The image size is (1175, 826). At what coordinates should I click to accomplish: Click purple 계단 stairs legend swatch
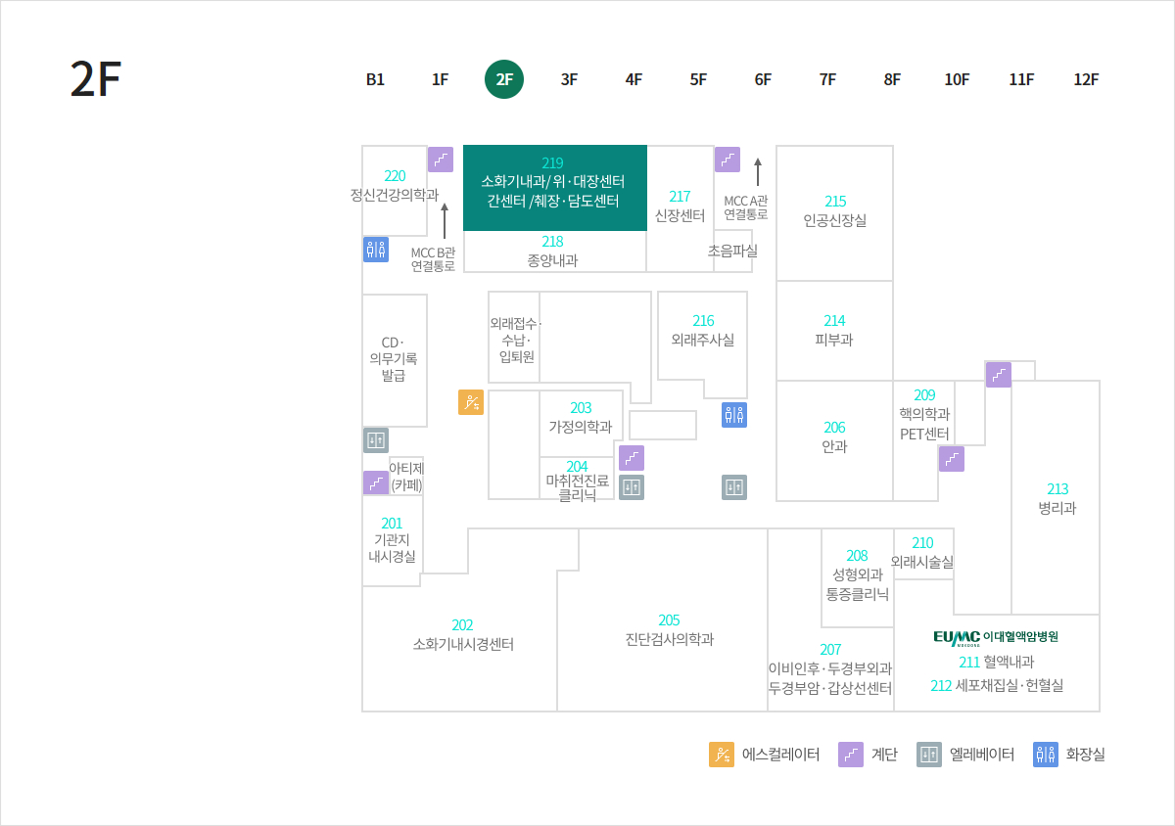[851, 755]
